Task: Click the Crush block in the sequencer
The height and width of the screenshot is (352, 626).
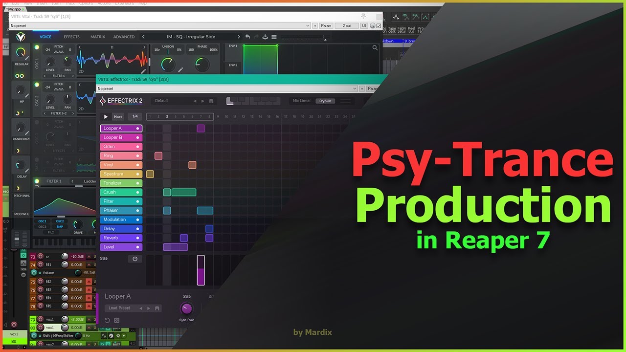Action: 184,193
